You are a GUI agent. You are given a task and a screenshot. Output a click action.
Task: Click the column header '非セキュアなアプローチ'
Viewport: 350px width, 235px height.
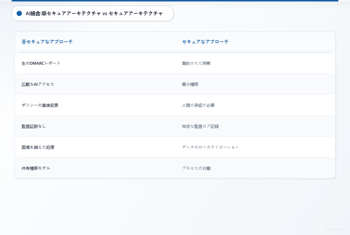[x=47, y=42]
